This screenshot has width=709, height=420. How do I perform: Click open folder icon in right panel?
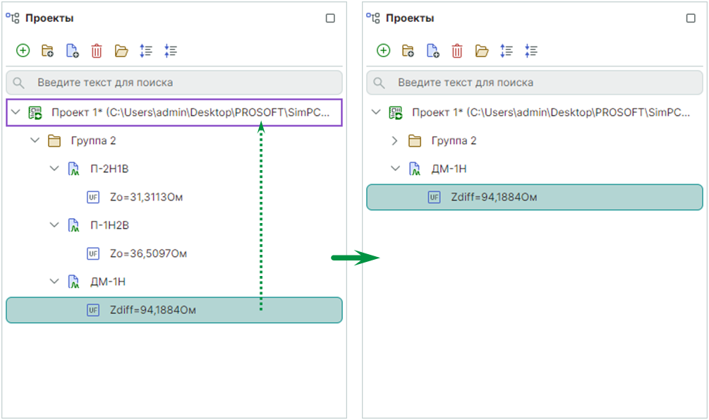[x=482, y=51]
